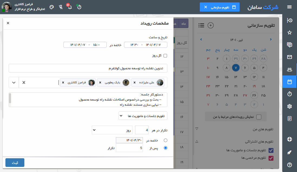Open favorites star in sidebar

click(289, 33)
